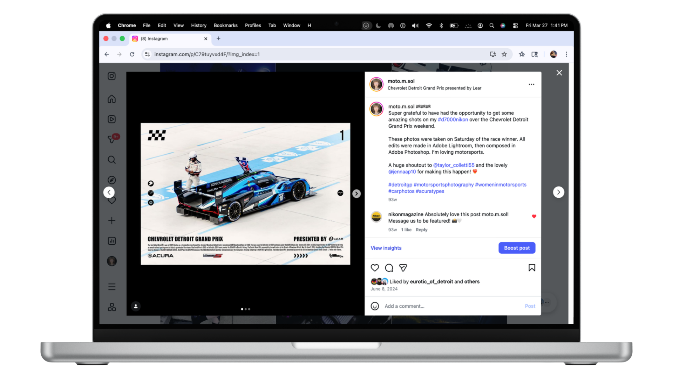Open the Create new post plus icon
673x378 pixels.
(111, 220)
